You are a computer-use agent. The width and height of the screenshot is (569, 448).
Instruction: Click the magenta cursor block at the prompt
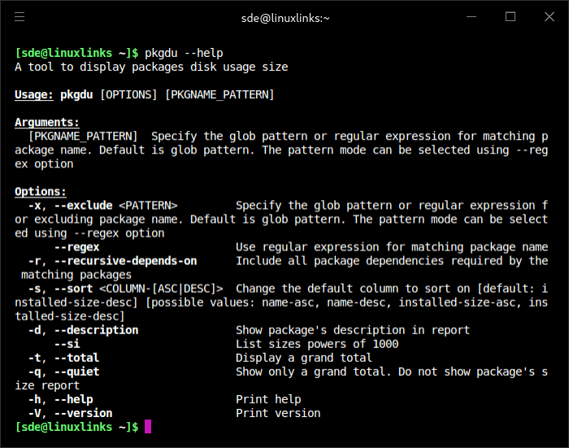(147, 427)
